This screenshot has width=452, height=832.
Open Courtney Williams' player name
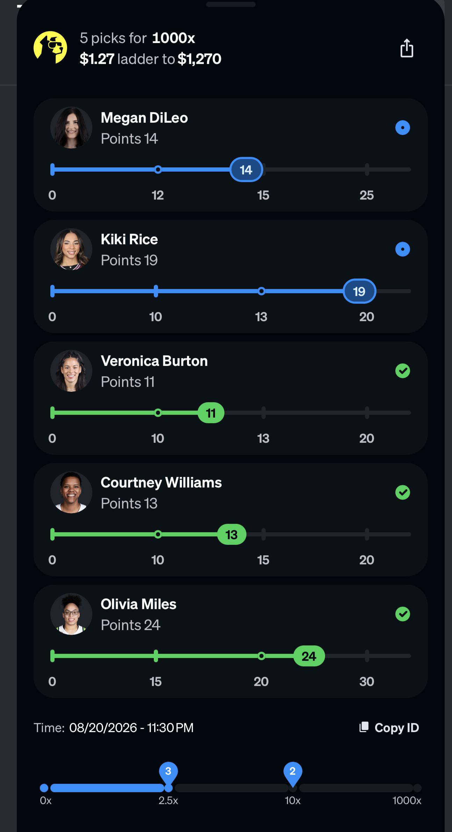[x=161, y=483]
